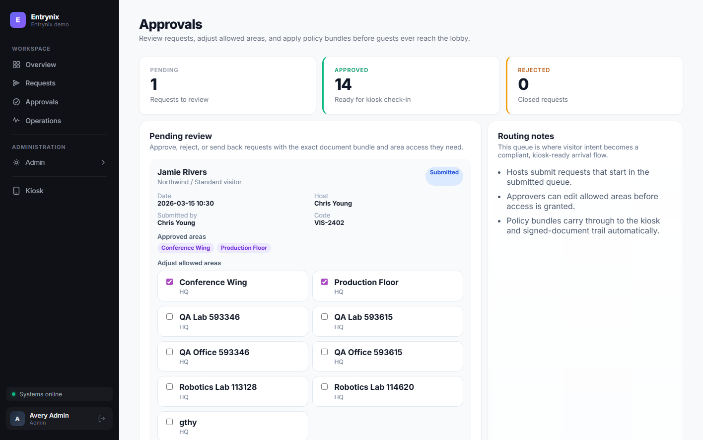Click the logout icon beside Avery Admin

click(x=101, y=418)
